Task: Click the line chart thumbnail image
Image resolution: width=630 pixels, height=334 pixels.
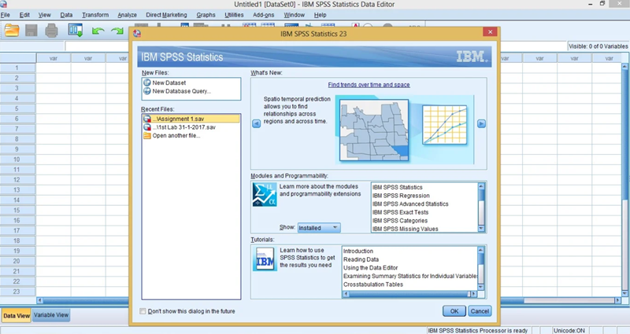Action: click(445, 124)
